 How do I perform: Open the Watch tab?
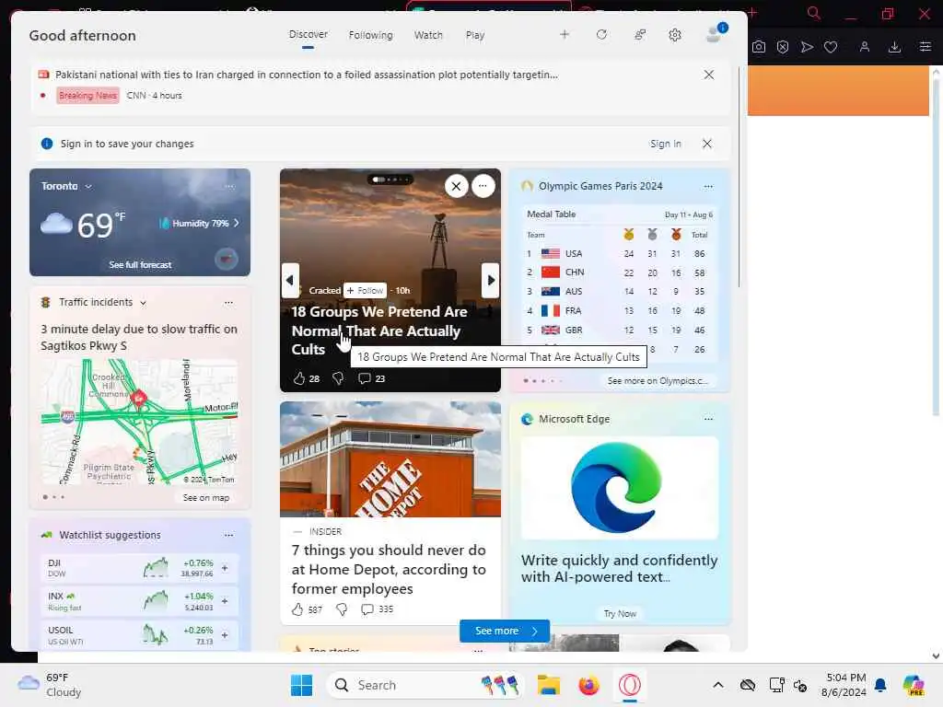(428, 36)
